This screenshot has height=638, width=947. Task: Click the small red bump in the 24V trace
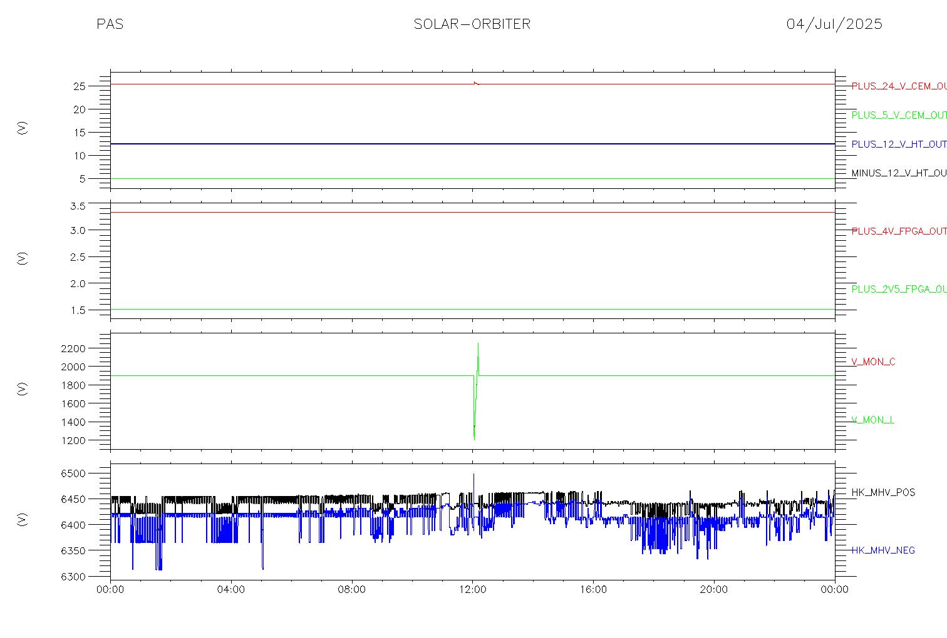[476, 83]
